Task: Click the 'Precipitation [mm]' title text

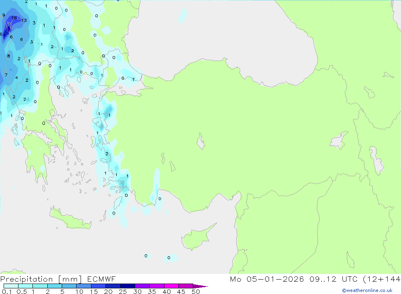Action: [x=41, y=279]
